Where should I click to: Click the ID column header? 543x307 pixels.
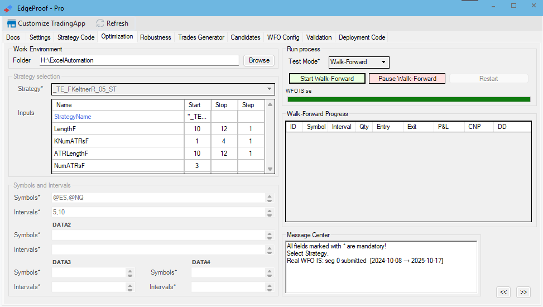(x=294, y=127)
